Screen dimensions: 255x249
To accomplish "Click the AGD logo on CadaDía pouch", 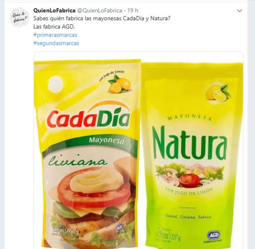I will pyautogui.click(x=119, y=227).
